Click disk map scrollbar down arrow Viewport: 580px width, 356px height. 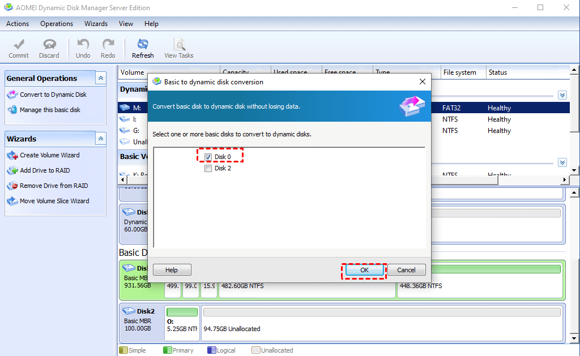pyautogui.click(x=574, y=338)
